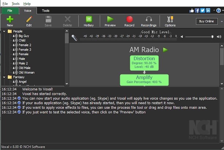Viewport: 224px width, 150px height.
Task: Select the Male 2 voice
Action: click(23, 63)
